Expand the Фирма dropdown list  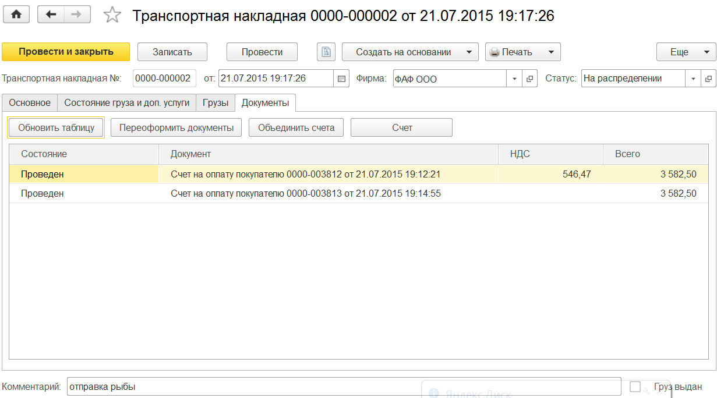(x=515, y=79)
